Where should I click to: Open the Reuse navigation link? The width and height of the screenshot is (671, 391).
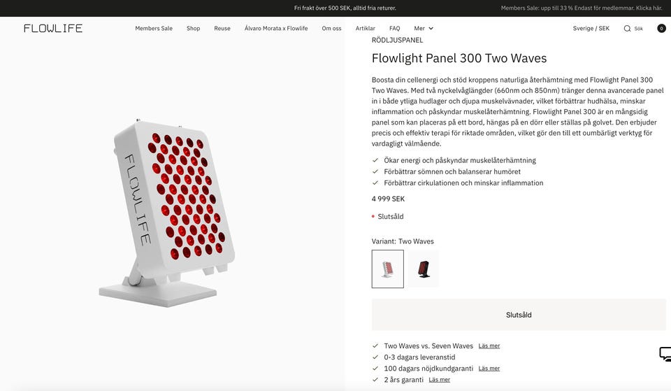click(222, 29)
